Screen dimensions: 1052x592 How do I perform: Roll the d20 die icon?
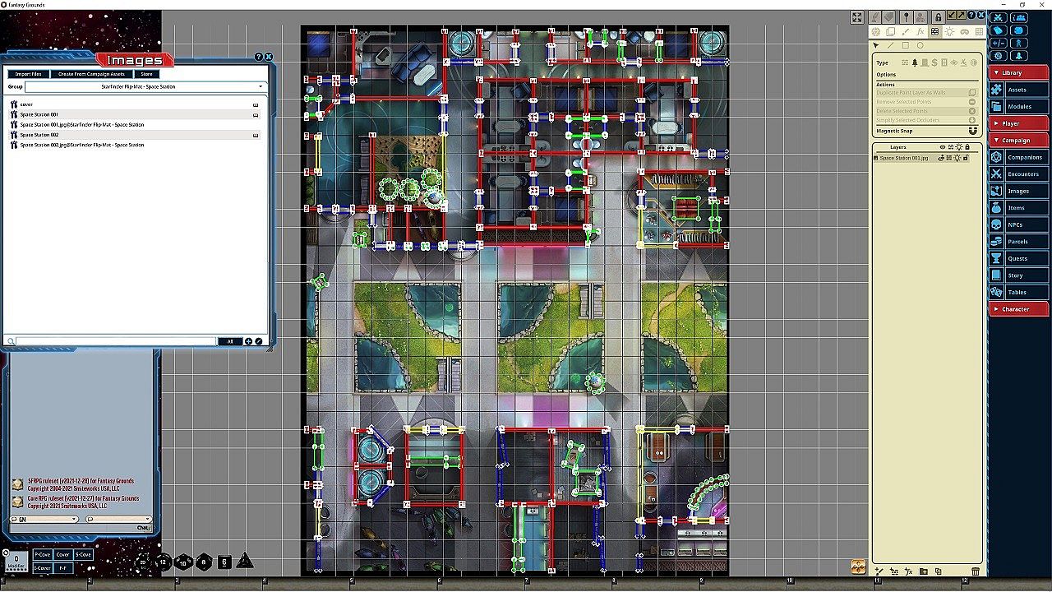[144, 562]
